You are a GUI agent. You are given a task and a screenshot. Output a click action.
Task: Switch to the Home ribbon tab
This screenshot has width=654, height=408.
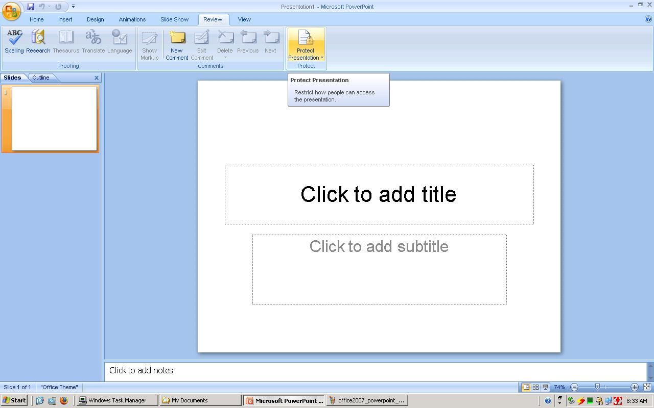[36, 19]
